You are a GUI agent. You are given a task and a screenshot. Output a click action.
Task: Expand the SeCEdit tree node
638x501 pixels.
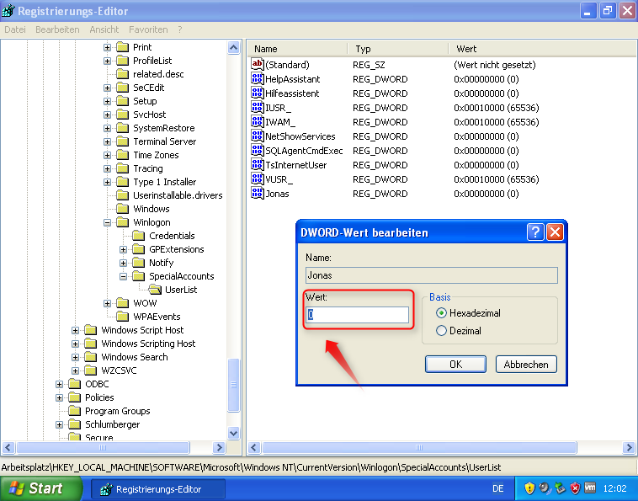click(x=107, y=88)
